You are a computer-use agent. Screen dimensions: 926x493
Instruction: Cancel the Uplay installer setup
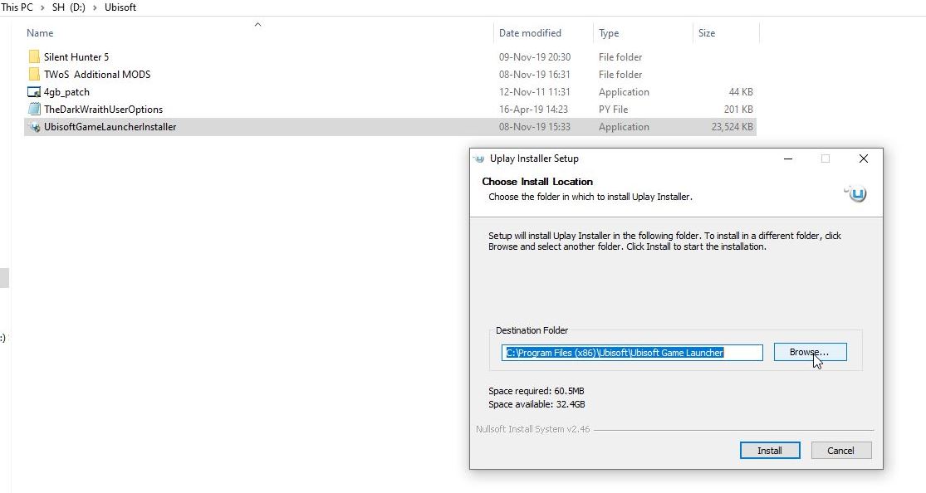point(840,451)
